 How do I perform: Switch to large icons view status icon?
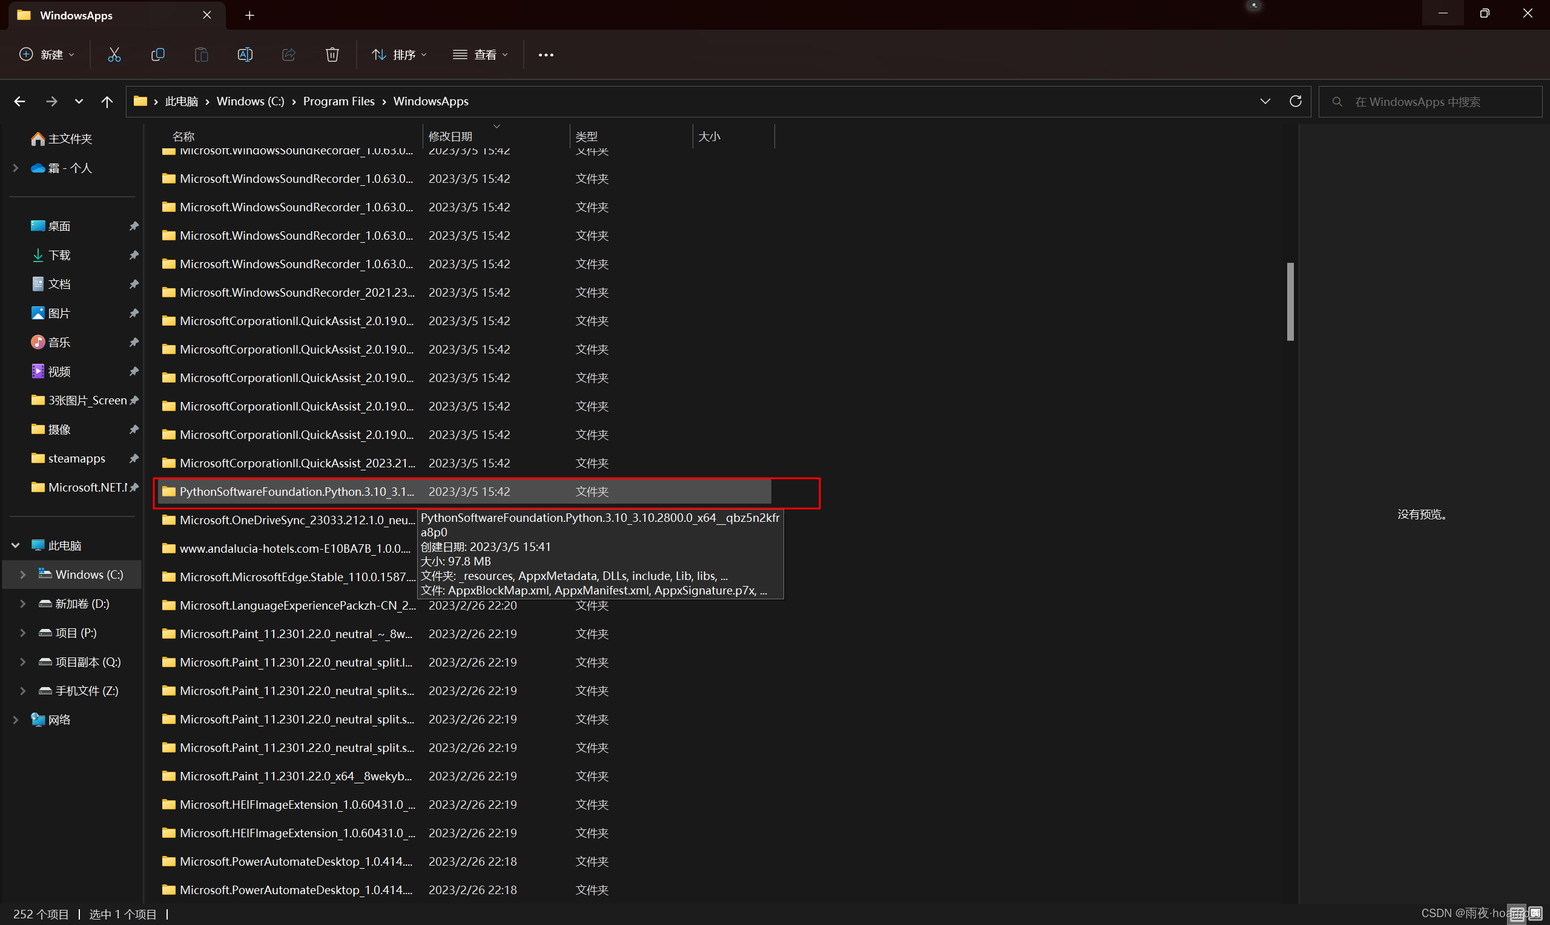point(1535,913)
